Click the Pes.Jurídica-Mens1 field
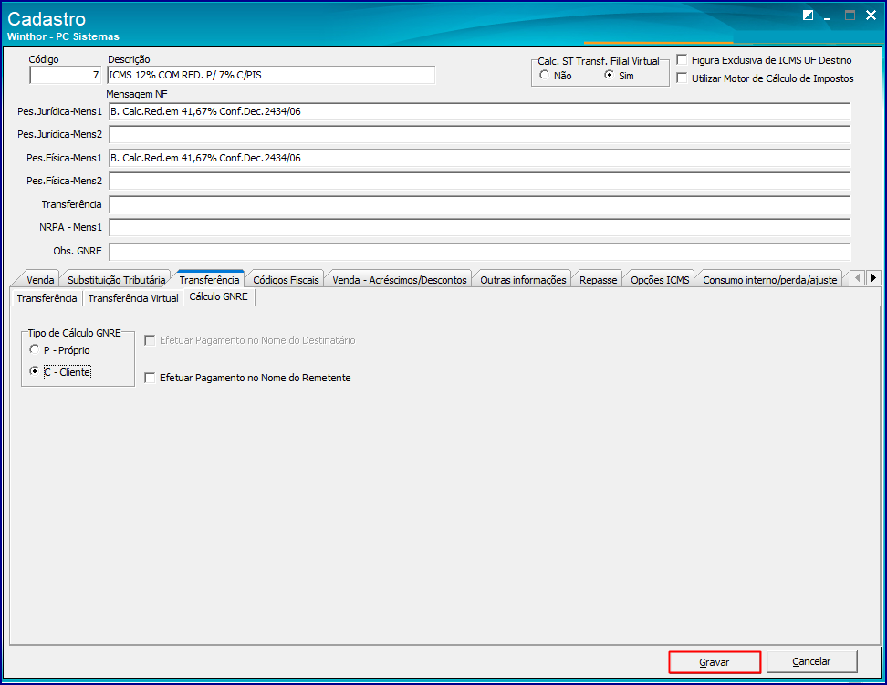Image resolution: width=887 pixels, height=685 pixels. pyautogui.click(x=479, y=111)
